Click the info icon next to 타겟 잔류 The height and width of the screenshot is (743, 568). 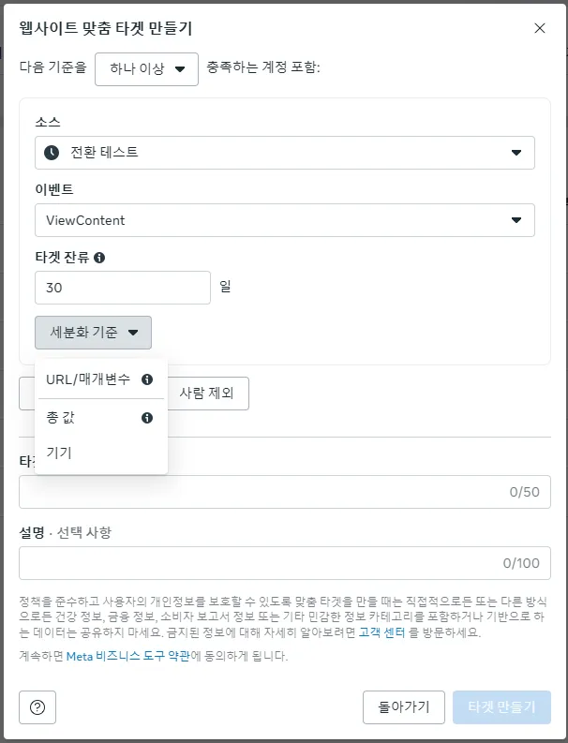[x=99, y=257]
